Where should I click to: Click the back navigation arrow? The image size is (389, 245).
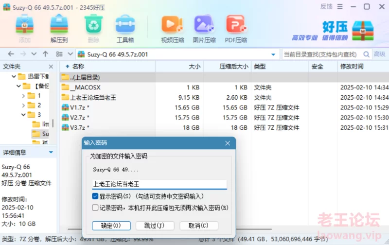pyautogui.click(x=11, y=54)
